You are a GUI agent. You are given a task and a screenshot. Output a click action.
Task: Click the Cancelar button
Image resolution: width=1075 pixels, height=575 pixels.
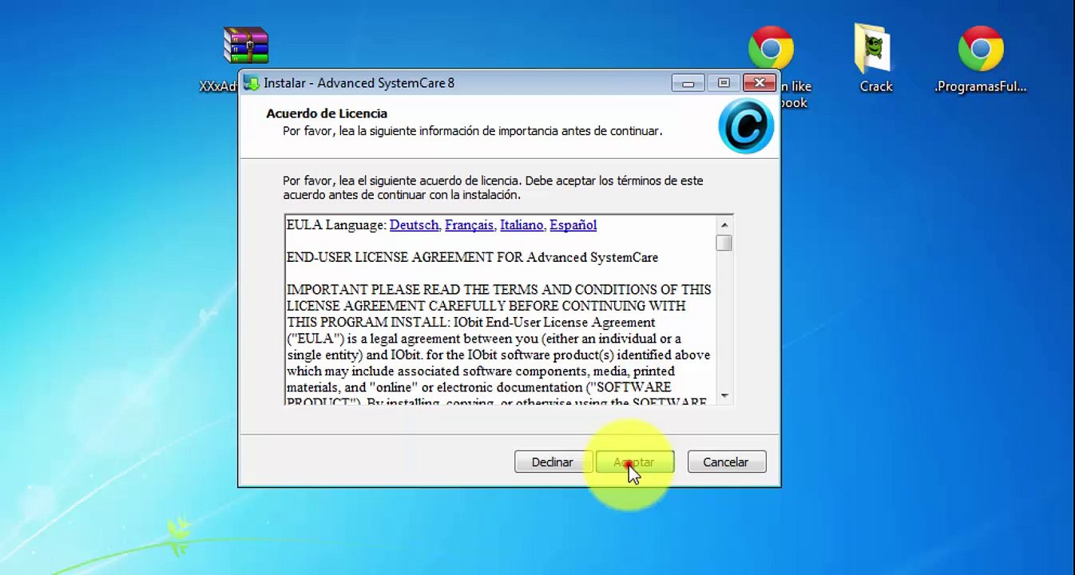(x=726, y=462)
